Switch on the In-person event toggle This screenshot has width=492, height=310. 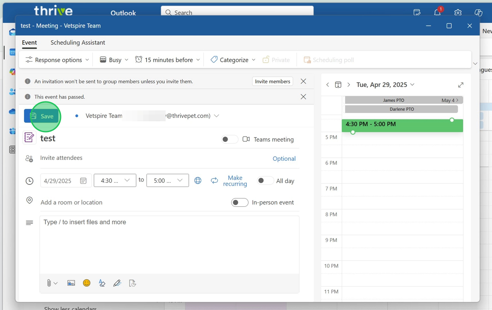click(x=239, y=202)
